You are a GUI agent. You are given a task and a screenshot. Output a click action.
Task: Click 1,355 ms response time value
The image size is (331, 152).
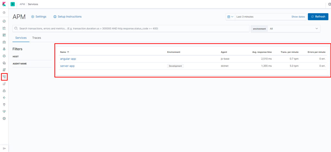click(266, 66)
